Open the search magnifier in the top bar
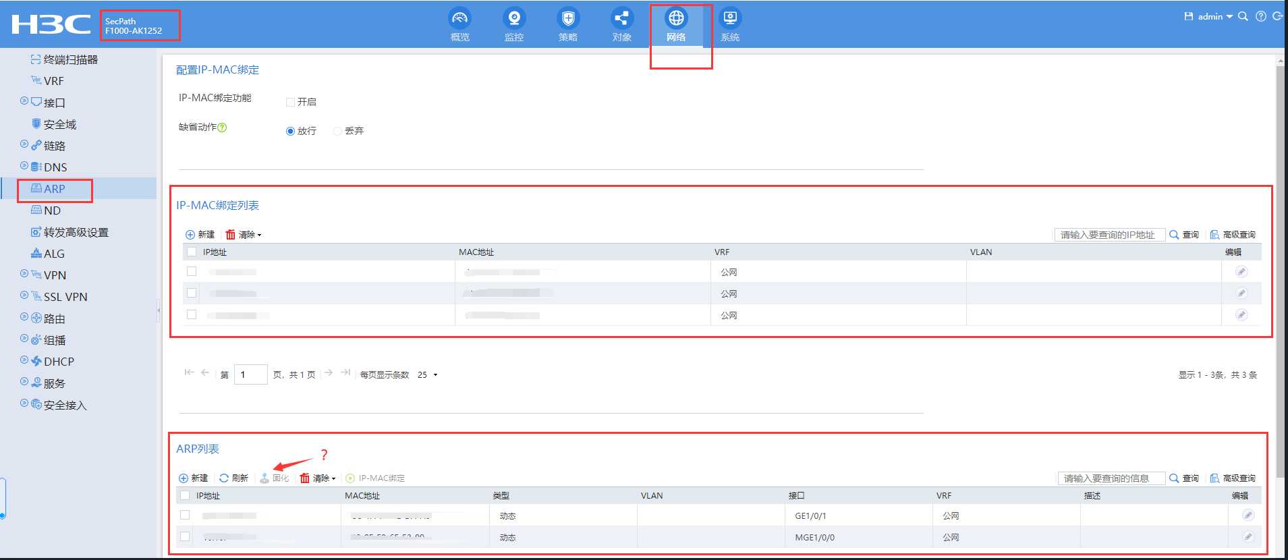Image resolution: width=1288 pixels, height=560 pixels. pos(1243,16)
